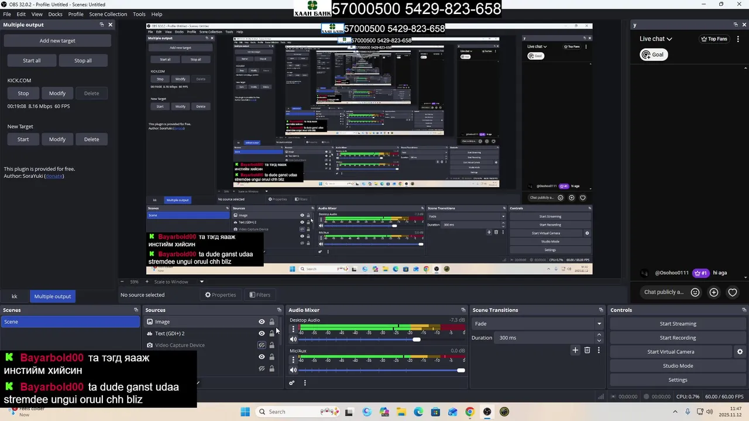This screenshot has width=749, height=421.
Task: Open the File menu
Action: (x=7, y=14)
